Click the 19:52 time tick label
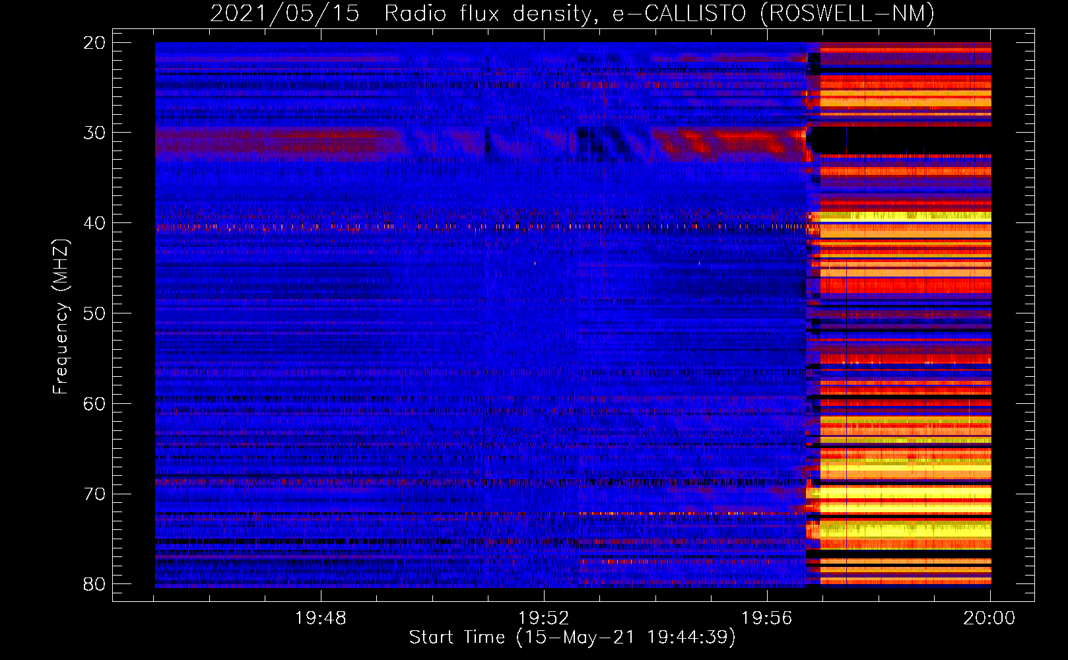The image size is (1068, 660). pyautogui.click(x=544, y=618)
